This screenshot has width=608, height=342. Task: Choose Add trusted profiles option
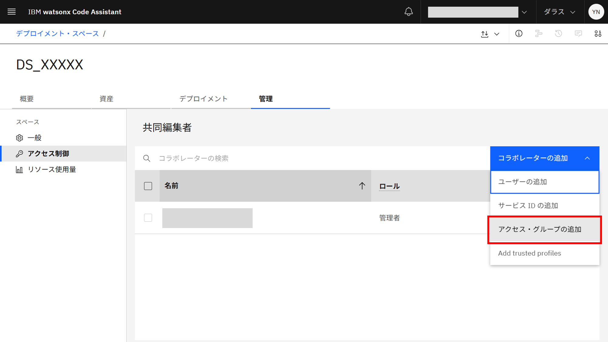[x=530, y=253]
